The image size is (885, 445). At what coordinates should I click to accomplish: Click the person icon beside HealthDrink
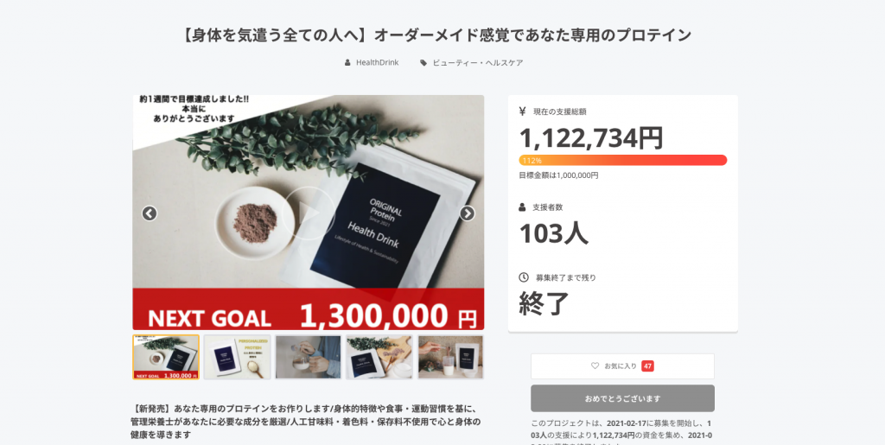(347, 62)
